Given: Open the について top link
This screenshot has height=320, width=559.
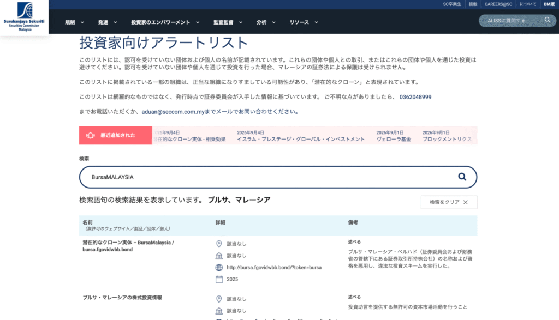Looking at the screenshot, I should 528,4.
